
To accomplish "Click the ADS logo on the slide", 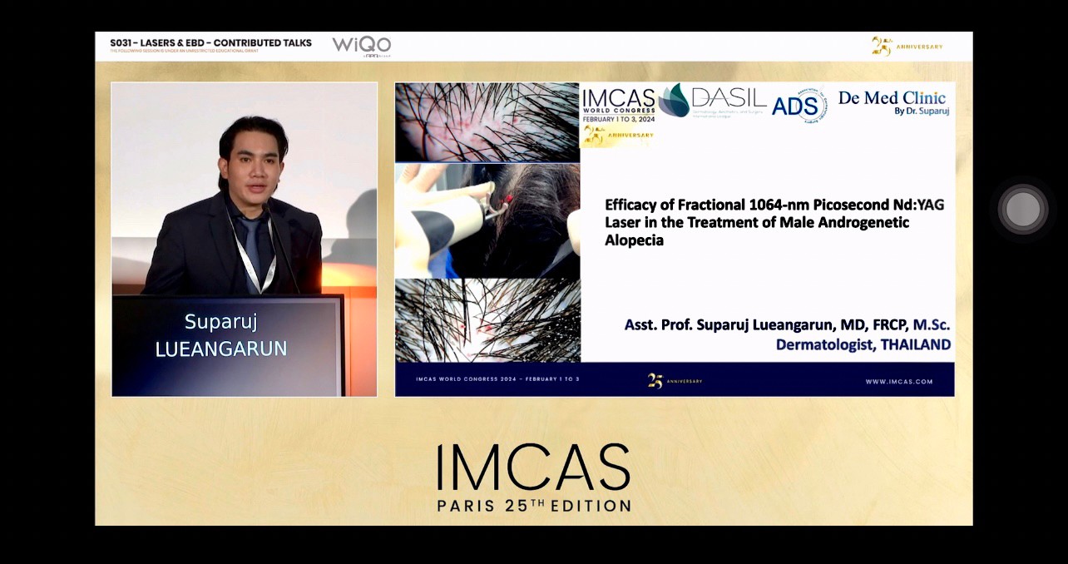I will pyautogui.click(x=797, y=106).
